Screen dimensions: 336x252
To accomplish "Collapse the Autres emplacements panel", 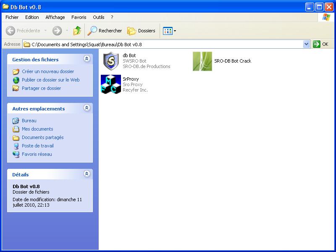I will click(87, 108).
